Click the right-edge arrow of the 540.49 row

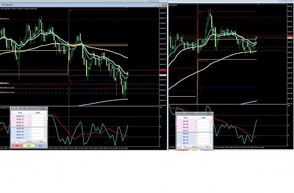coord(211,124)
